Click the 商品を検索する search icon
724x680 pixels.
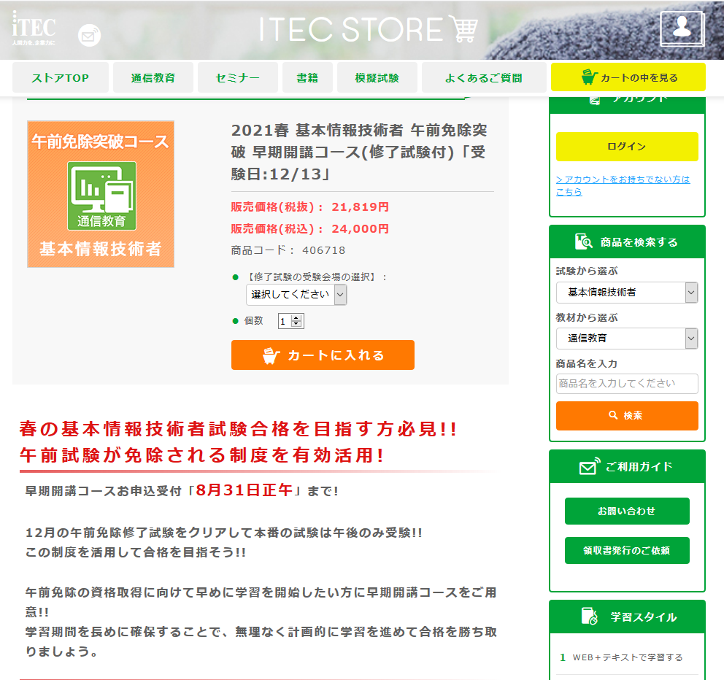[584, 242]
